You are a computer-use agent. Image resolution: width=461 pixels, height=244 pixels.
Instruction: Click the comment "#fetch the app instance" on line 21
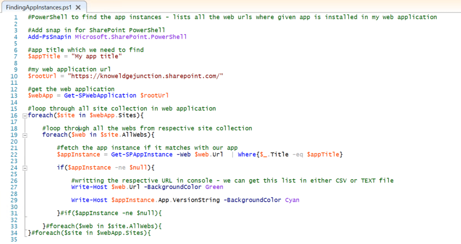tap(147, 148)
